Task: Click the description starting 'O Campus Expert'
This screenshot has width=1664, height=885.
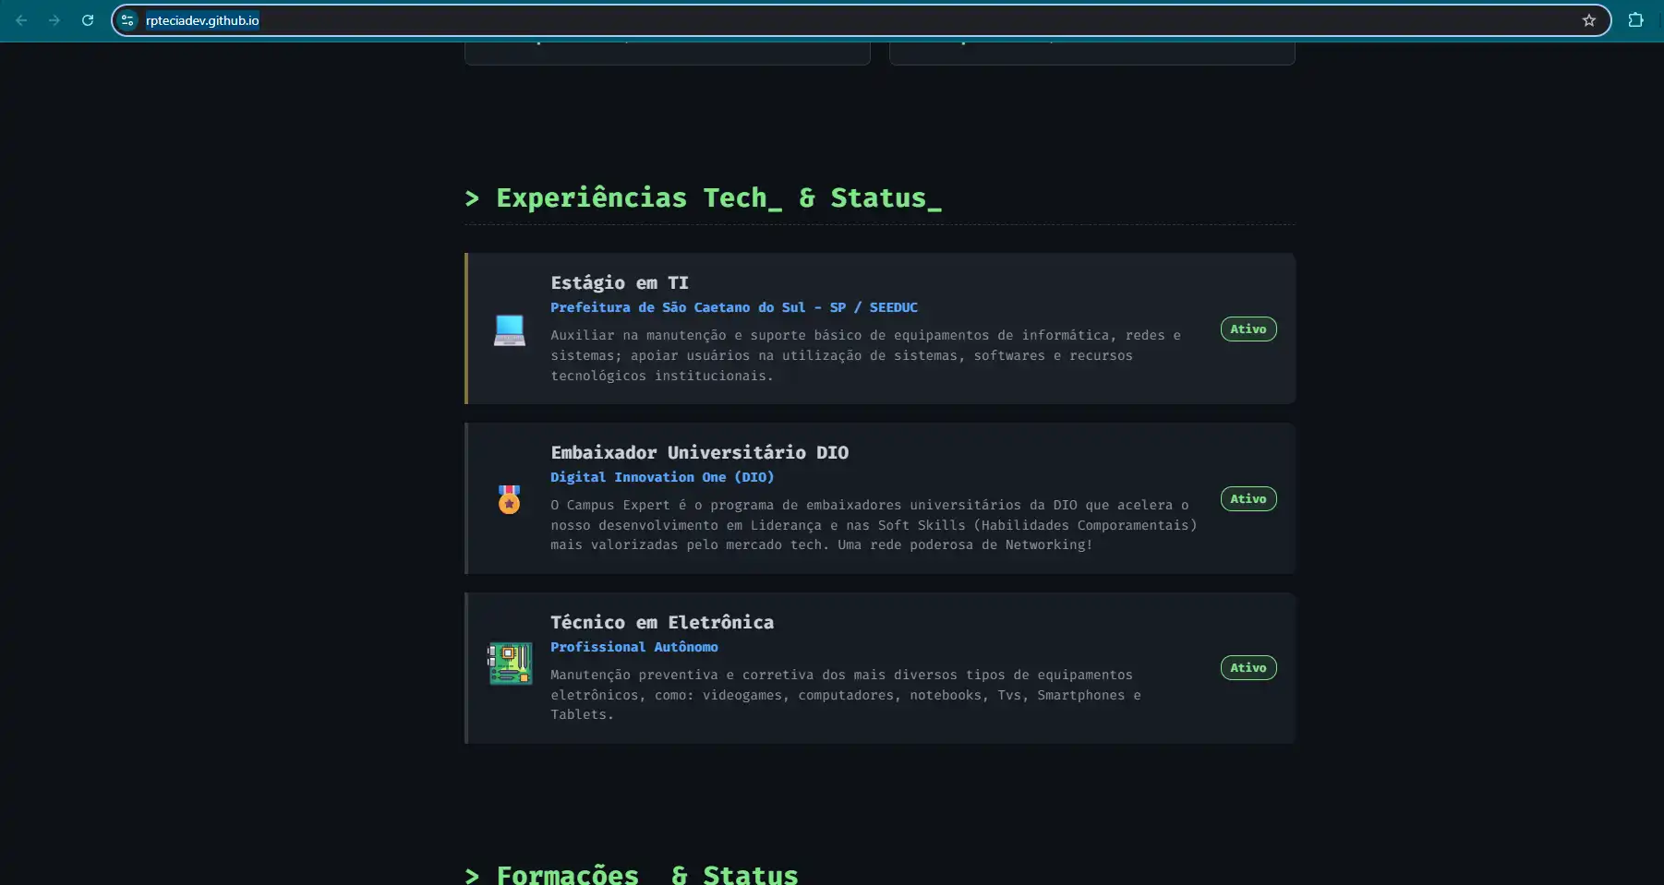Action: [874, 525]
